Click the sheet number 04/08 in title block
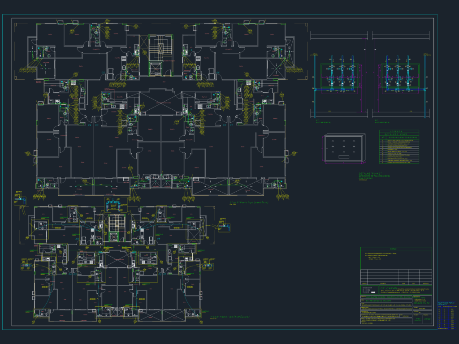 pyautogui.click(x=427, y=319)
